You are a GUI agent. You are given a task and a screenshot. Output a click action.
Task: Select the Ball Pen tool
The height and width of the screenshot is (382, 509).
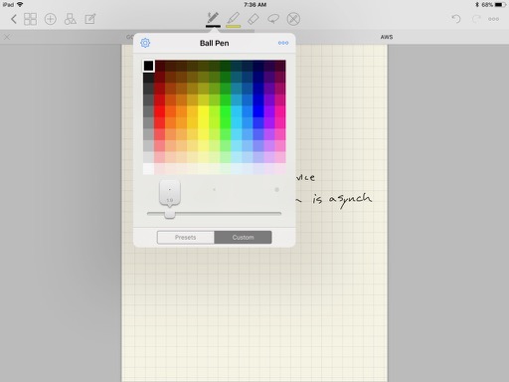click(x=213, y=19)
